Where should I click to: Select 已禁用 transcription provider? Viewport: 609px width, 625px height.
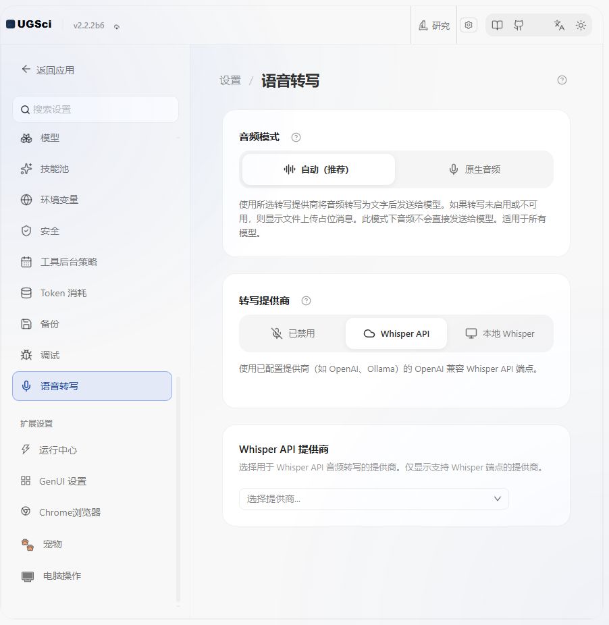tap(293, 333)
